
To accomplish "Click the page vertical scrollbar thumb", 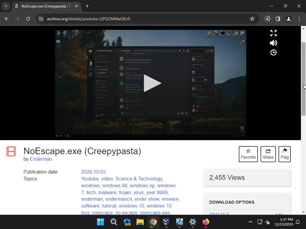I will [x=303, y=79].
